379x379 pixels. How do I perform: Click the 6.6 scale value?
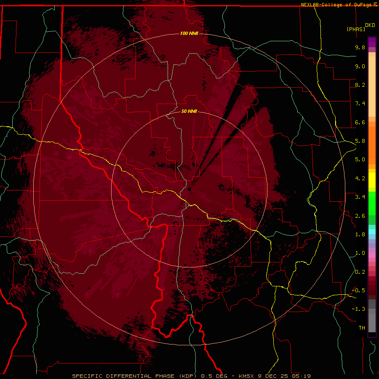[360, 122]
